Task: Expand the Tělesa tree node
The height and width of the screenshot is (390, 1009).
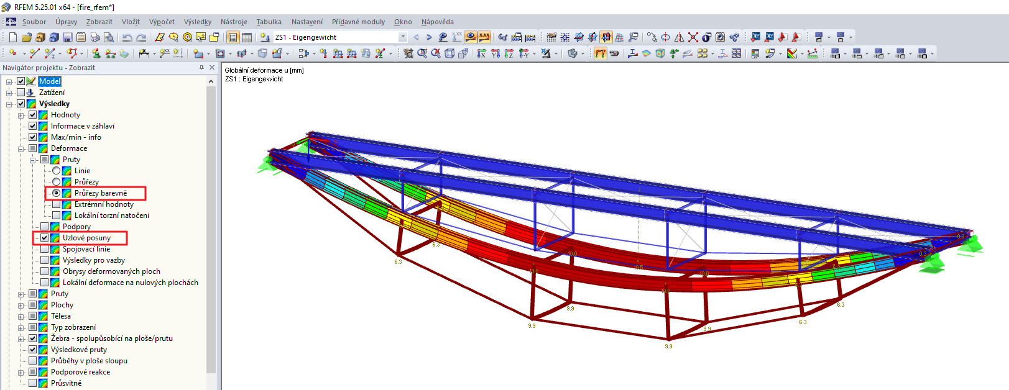Action: [x=21, y=316]
